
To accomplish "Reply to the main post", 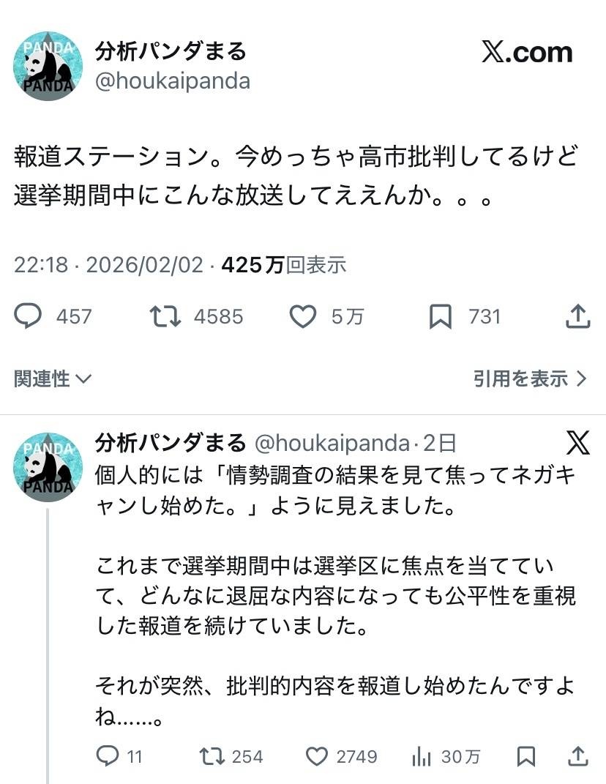I will [x=29, y=316].
